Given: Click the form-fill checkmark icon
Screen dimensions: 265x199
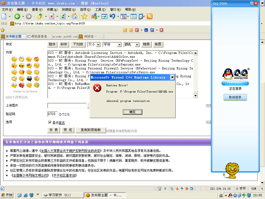Looking at the screenshot, I should [142, 16].
